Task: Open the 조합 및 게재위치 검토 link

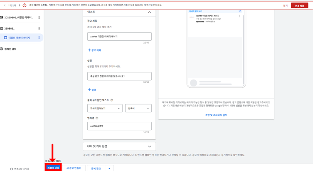Action: [216, 115]
